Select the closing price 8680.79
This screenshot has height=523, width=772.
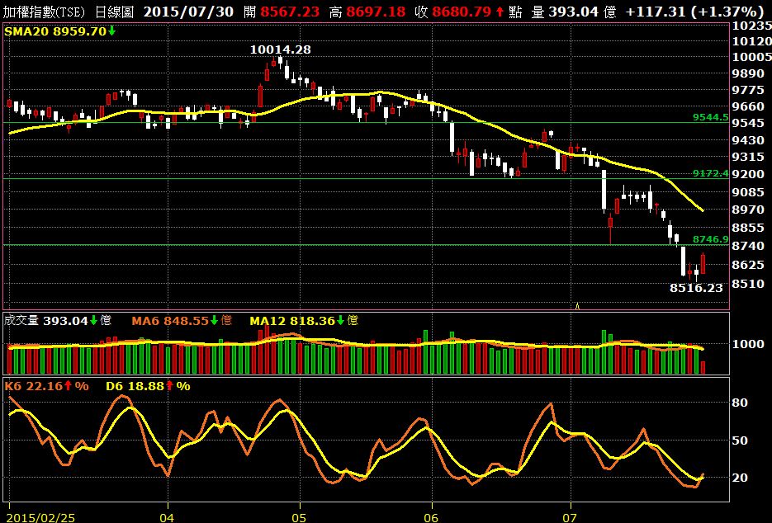[x=460, y=12]
